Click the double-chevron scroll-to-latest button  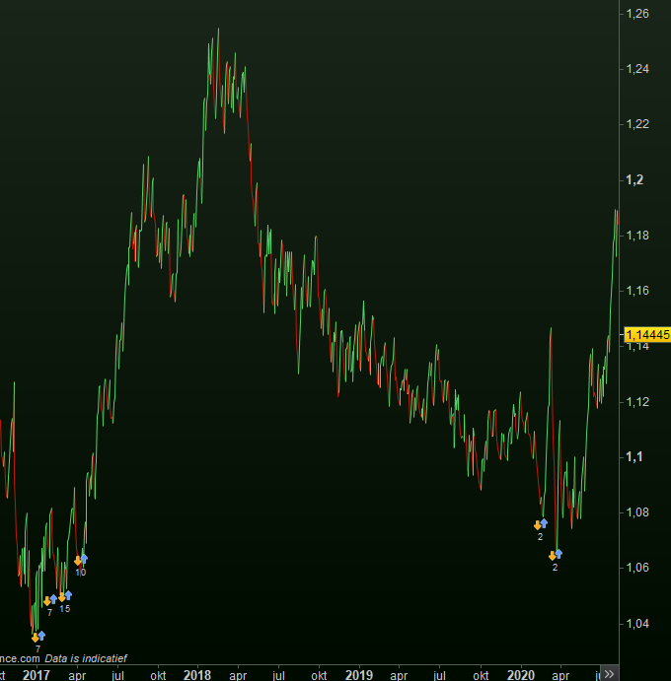(x=609, y=674)
